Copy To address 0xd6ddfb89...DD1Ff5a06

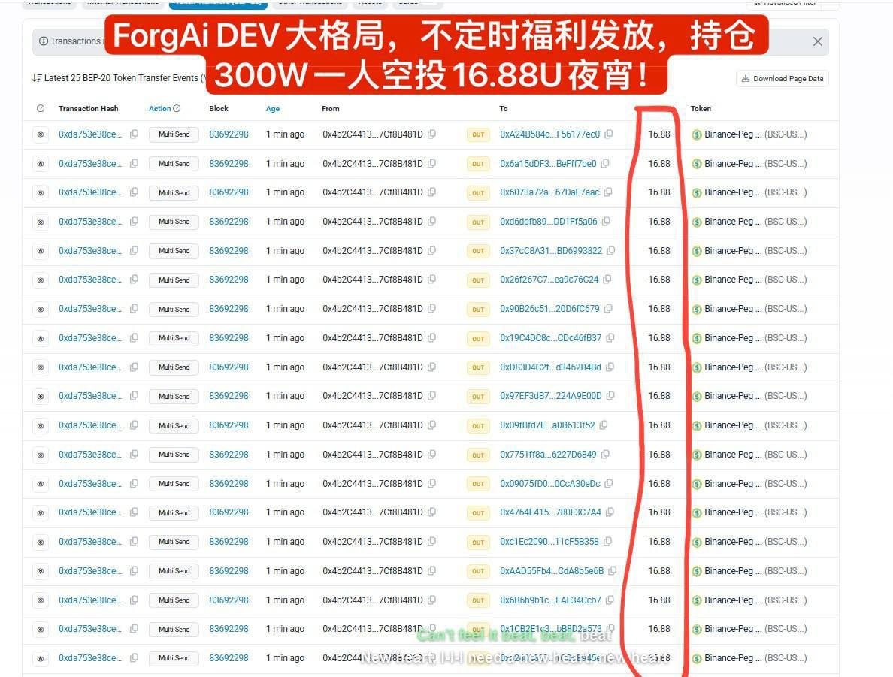click(x=606, y=222)
